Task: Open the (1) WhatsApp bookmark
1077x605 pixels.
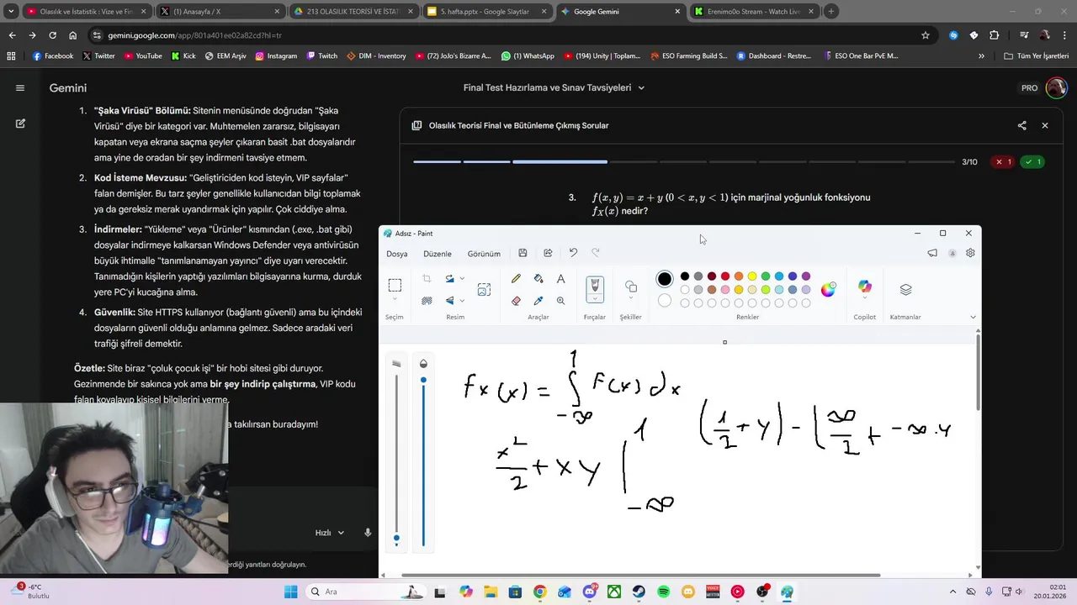Action: click(528, 55)
